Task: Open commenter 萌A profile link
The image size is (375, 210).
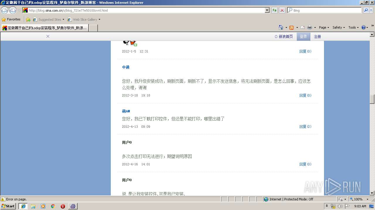Action: tap(126, 111)
